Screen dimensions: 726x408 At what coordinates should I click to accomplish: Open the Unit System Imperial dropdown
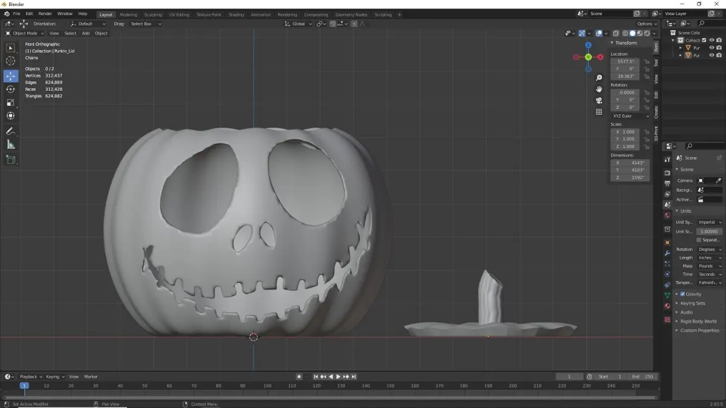click(709, 222)
